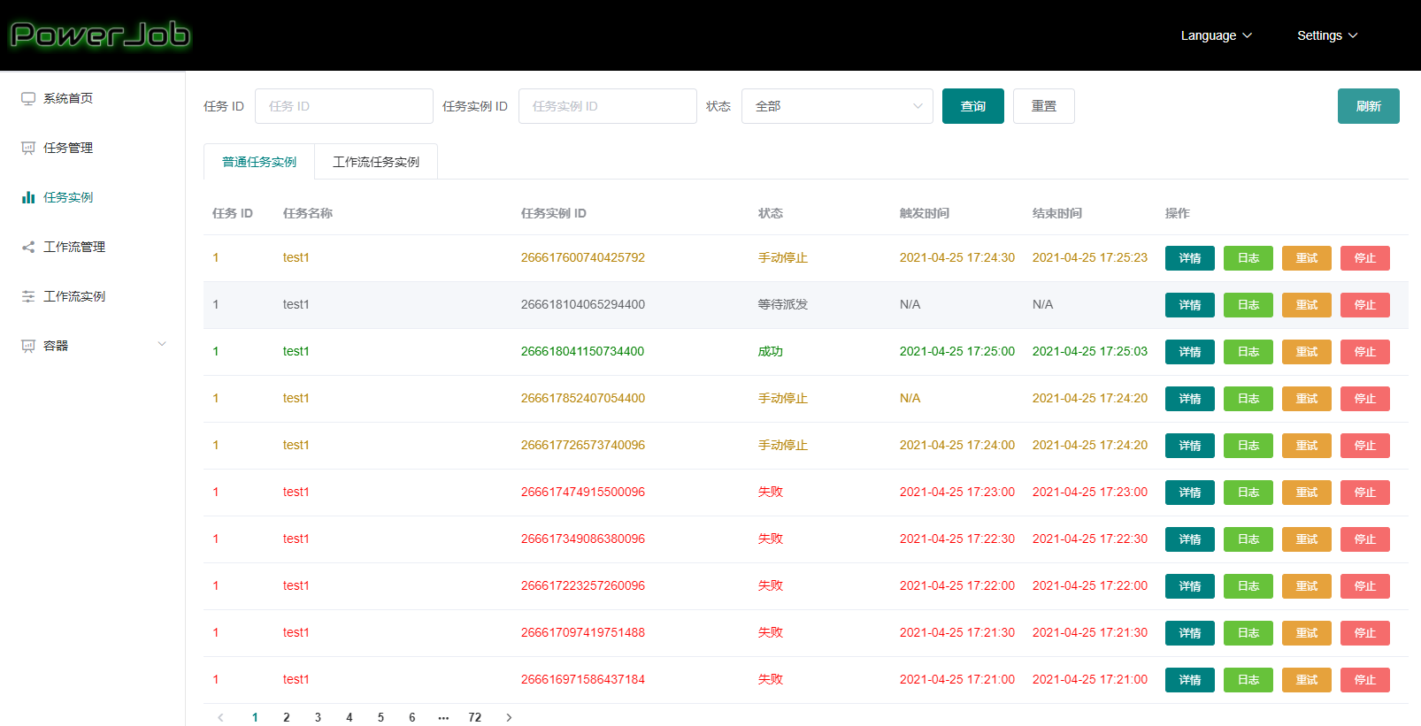Click the 工作流管理 share icon
The height and width of the screenshot is (726, 1421).
click(x=28, y=247)
